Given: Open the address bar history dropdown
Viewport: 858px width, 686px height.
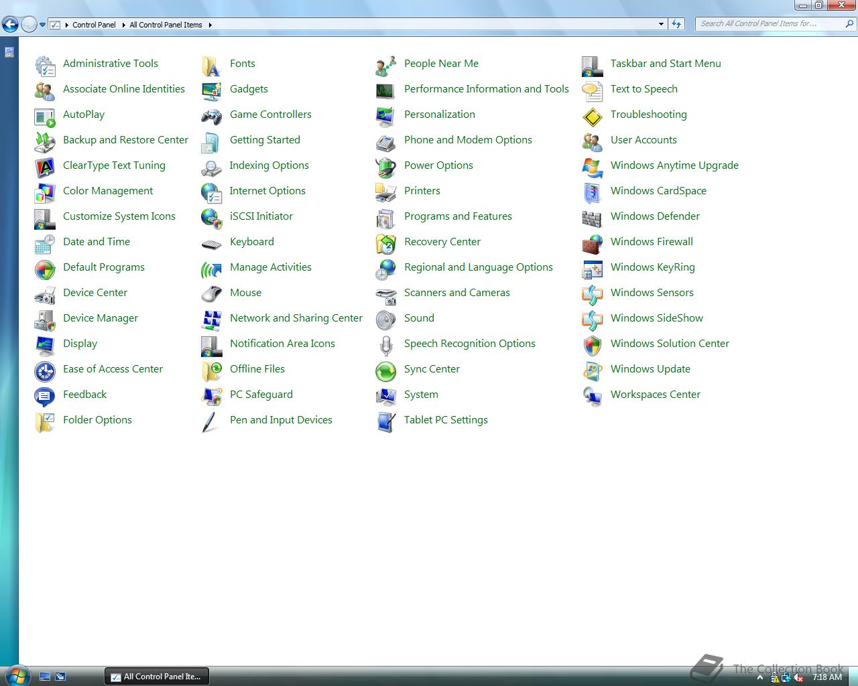Looking at the screenshot, I should click(x=662, y=24).
